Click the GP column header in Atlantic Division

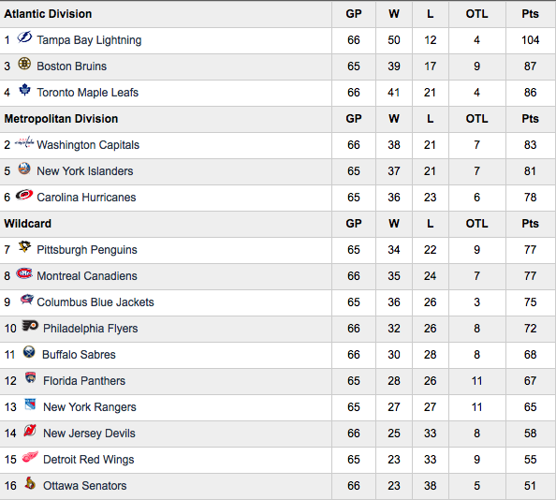pyautogui.click(x=354, y=14)
